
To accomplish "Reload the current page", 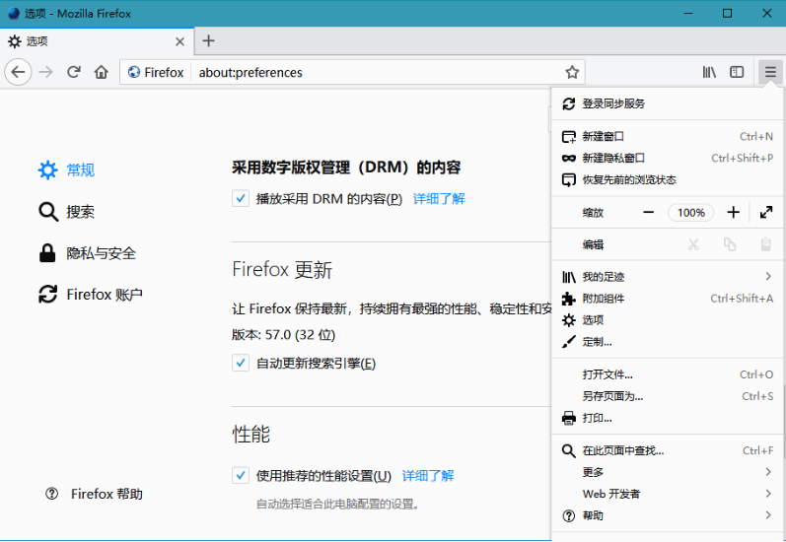I will click(x=74, y=72).
